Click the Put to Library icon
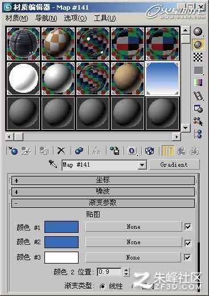The height and width of the screenshot is (296, 209). tap(114, 151)
